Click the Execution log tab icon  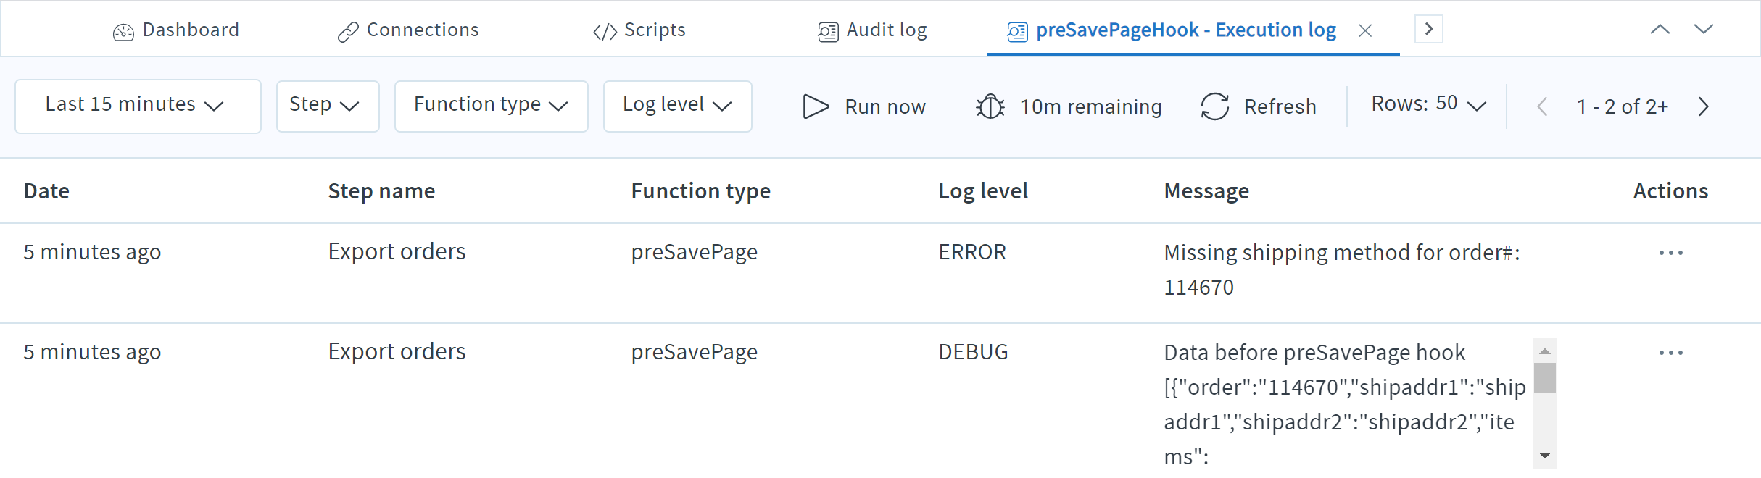pos(1017,32)
